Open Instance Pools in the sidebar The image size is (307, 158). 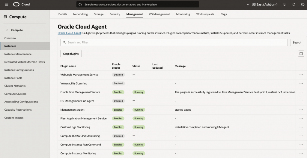tap(13, 78)
